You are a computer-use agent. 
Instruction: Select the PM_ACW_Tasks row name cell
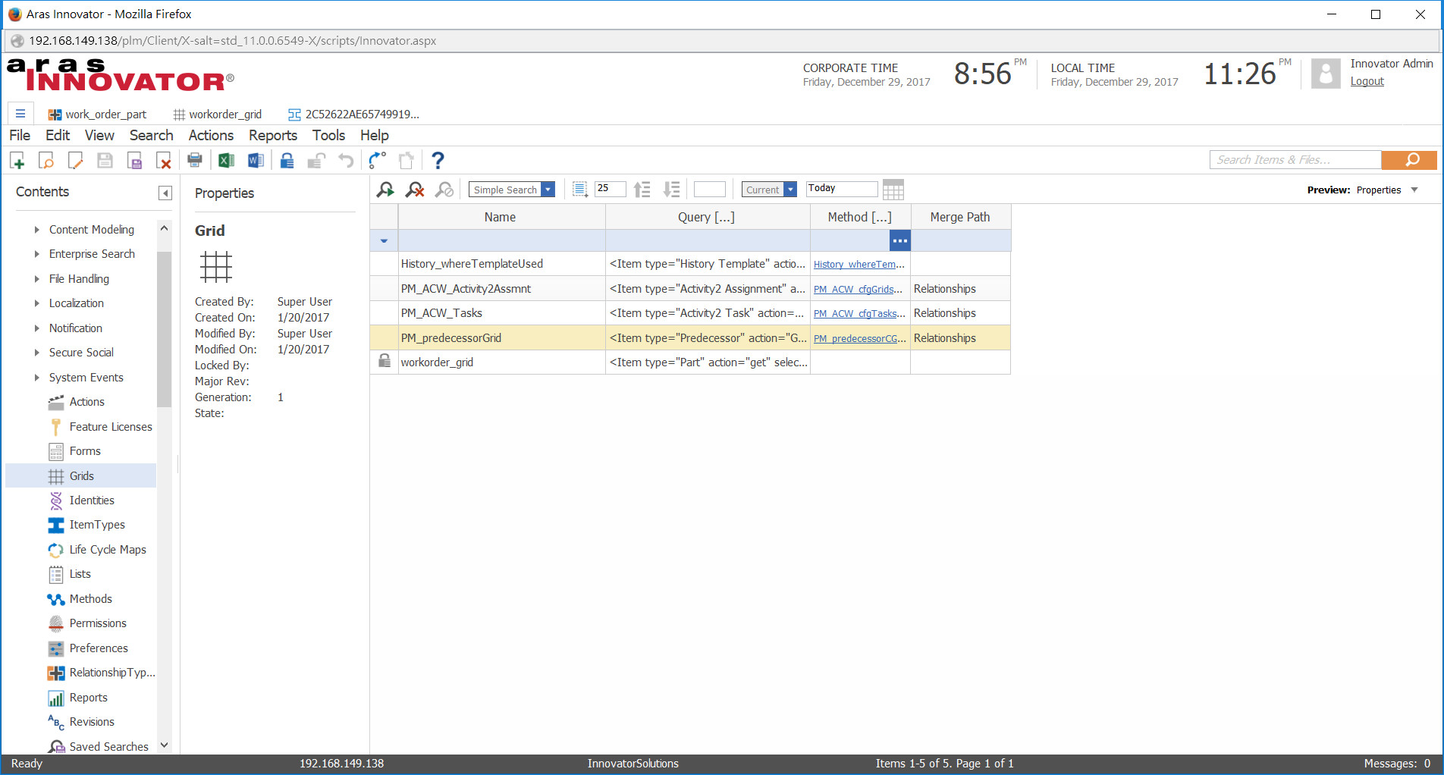(x=501, y=313)
